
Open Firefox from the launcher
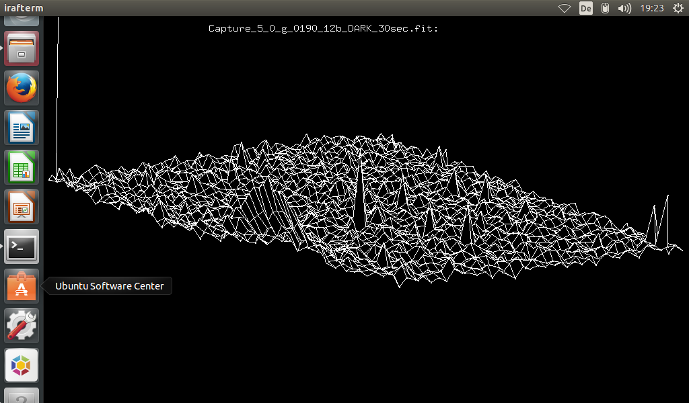coord(21,87)
